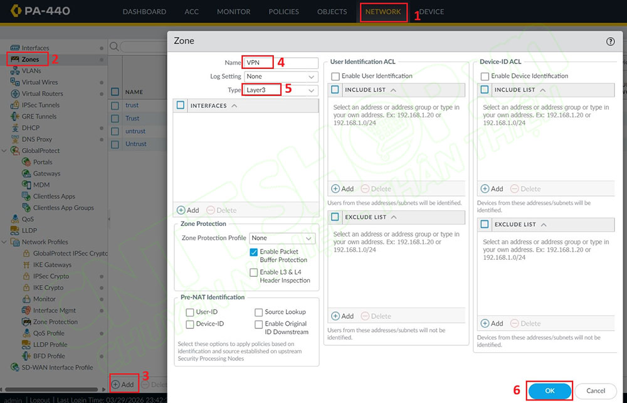This screenshot has height=403, width=627.
Task: Click the zone Name input field
Action: (x=281, y=63)
